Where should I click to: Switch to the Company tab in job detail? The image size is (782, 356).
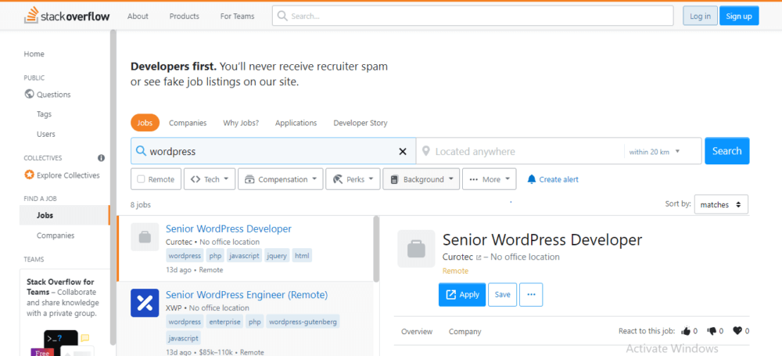(465, 332)
